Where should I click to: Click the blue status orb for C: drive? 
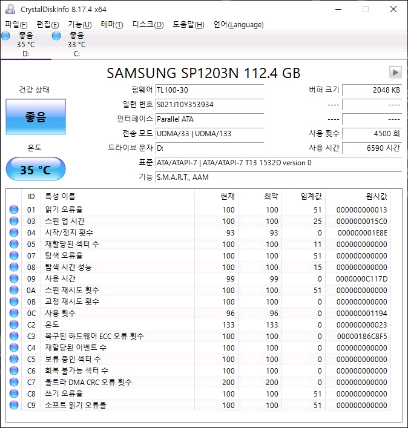(56, 36)
